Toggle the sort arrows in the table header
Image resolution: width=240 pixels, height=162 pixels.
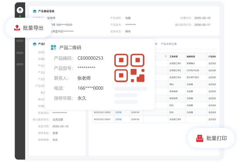166,56
